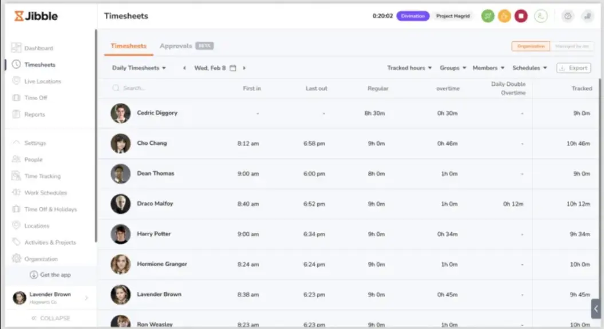Viewport: 604px width, 329px height.
Task: Click the green switch activity icon
Action: pos(488,16)
